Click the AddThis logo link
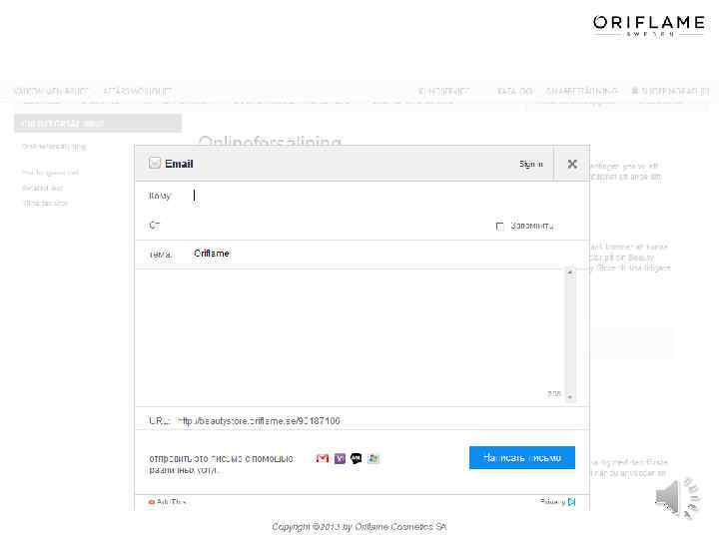719x539 pixels. pos(168,502)
